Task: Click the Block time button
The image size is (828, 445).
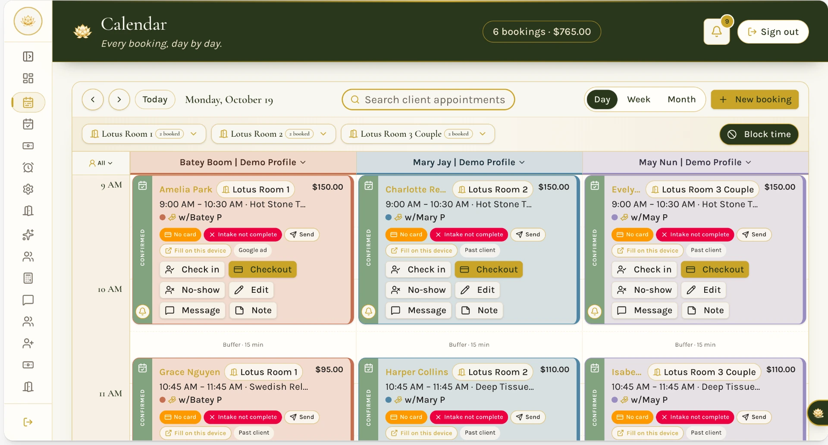Action: click(x=759, y=134)
